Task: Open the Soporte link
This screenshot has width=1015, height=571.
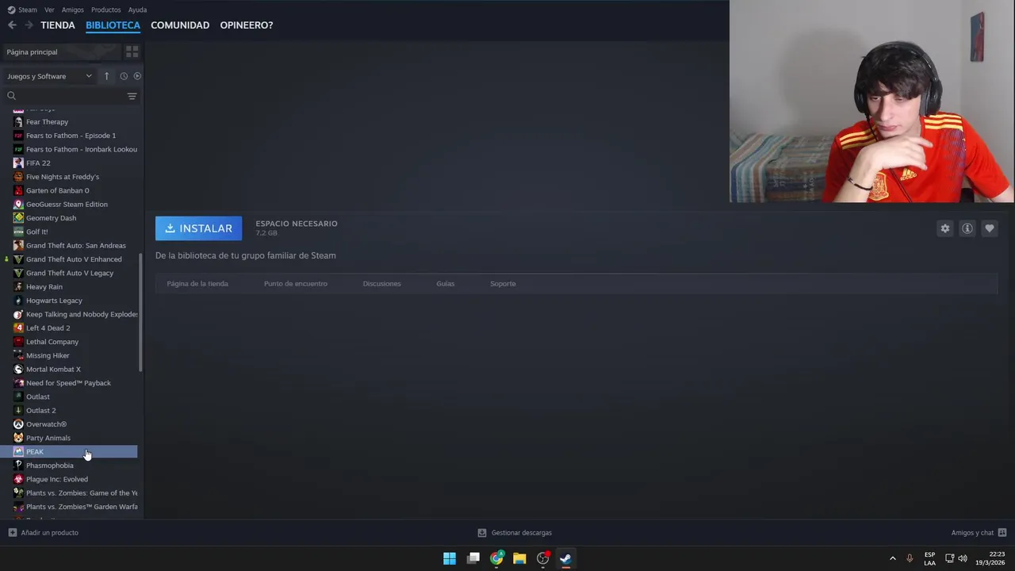Action: (503, 284)
